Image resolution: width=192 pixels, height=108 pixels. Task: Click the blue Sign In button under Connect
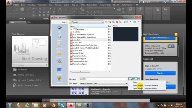[x=160, y=73]
